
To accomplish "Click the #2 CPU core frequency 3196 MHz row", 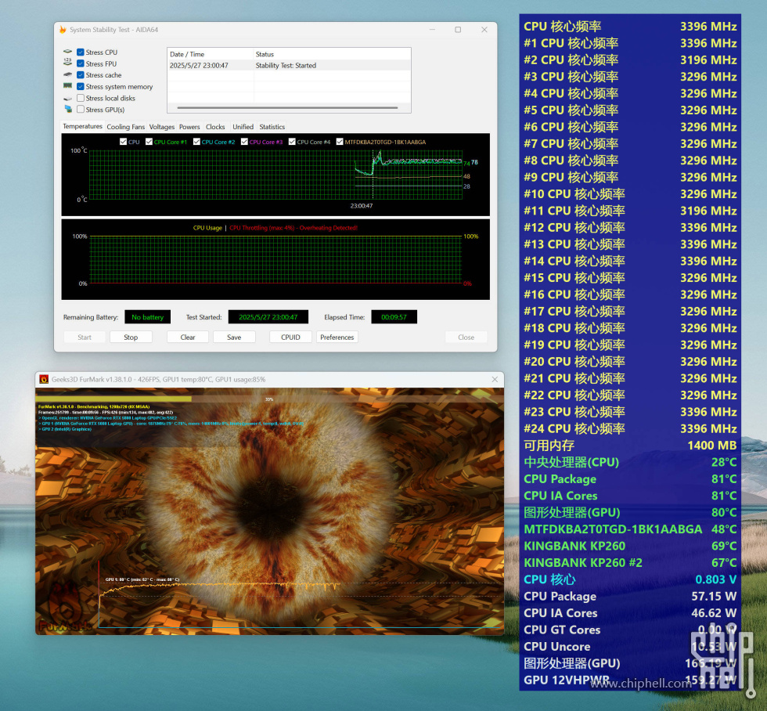I will tap(630, 60).
